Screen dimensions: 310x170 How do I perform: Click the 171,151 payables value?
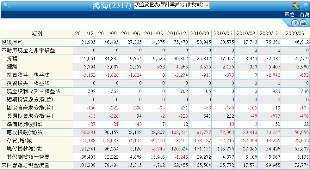[x=203, y=149]
